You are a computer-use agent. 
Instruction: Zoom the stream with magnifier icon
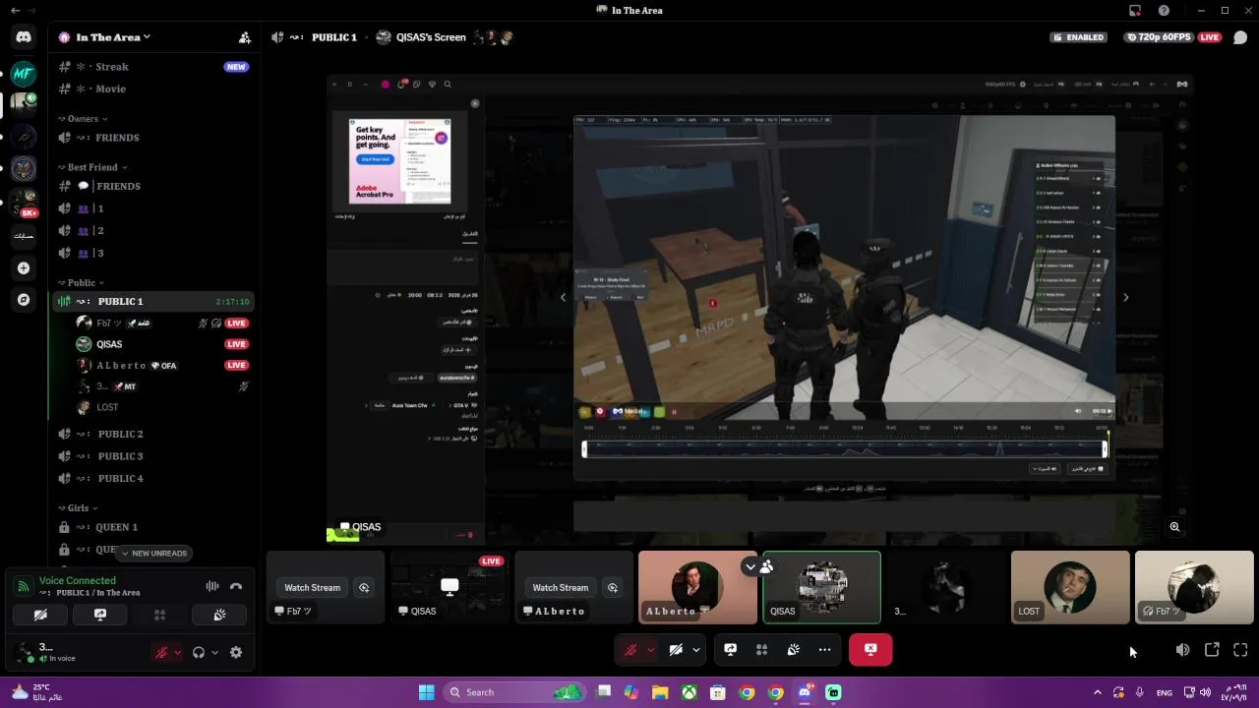[x=1174, y=527]
